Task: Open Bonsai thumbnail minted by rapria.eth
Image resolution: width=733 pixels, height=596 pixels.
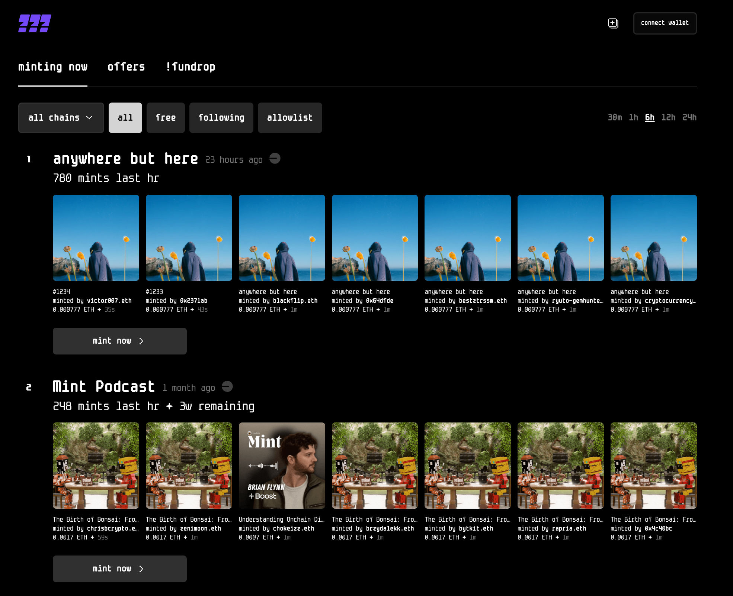Action: pyautogui.click(x=561, y=466)
